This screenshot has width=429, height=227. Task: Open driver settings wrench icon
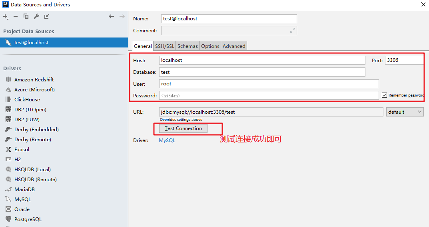pos(36,16)
